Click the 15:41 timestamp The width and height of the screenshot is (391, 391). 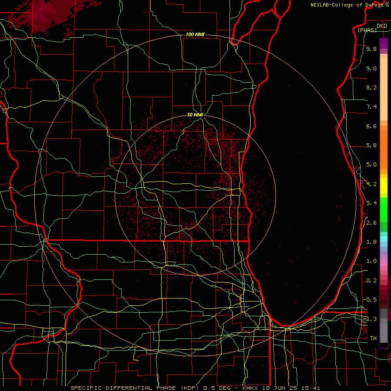coord(310,388)
